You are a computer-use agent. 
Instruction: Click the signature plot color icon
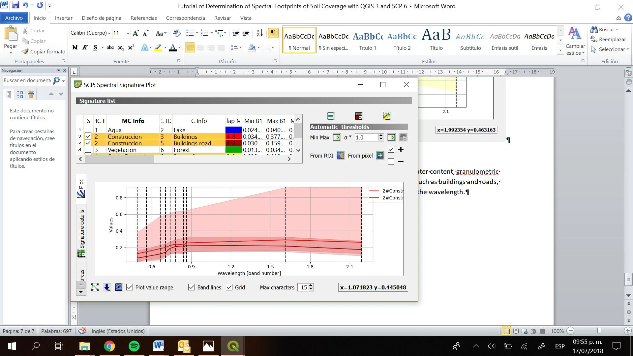point(387,116)
